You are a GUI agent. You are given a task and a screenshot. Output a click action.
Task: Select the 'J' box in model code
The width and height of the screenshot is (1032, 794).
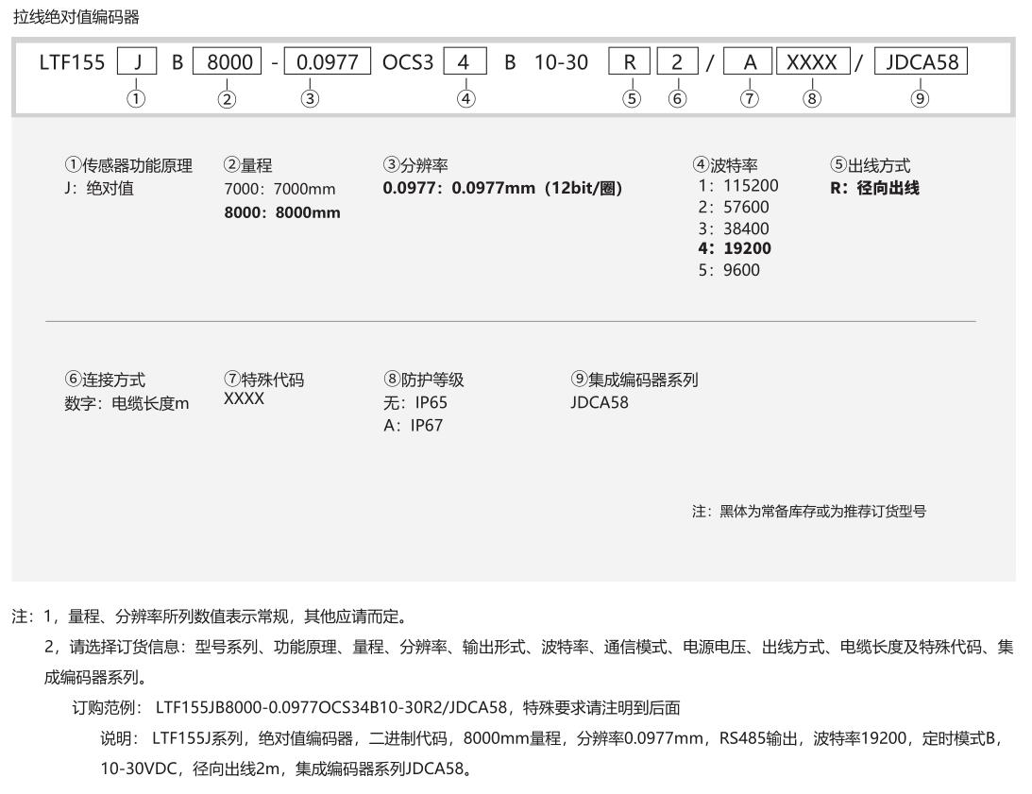point(138,63)
